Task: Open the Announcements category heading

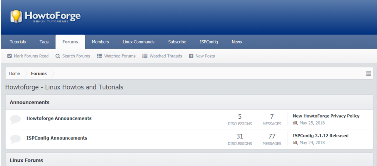Action: click(x=29, y=102)
